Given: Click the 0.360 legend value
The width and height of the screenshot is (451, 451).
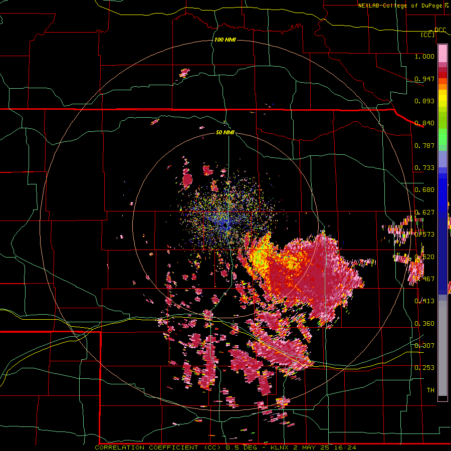Looking at the screenshot, I should click(424, 324).
